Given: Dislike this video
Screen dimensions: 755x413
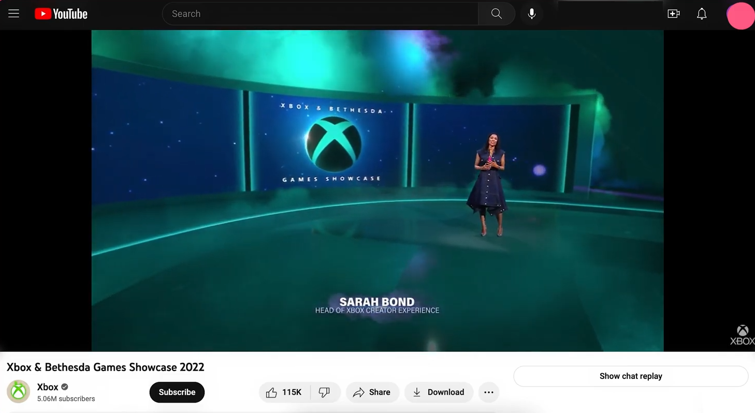Looking at the screenshot, I should [325, 392].
